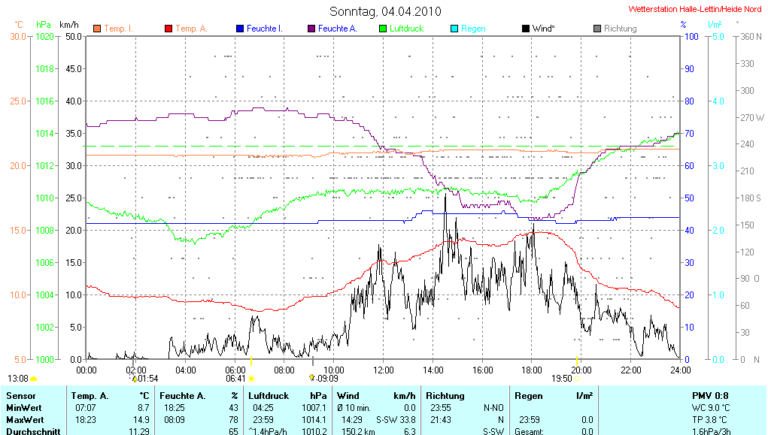The height and width of the screenshot is (435, 768).
Task: Click the icon beside 09:09
Action: pyautogui.click(x=312, y=378)
